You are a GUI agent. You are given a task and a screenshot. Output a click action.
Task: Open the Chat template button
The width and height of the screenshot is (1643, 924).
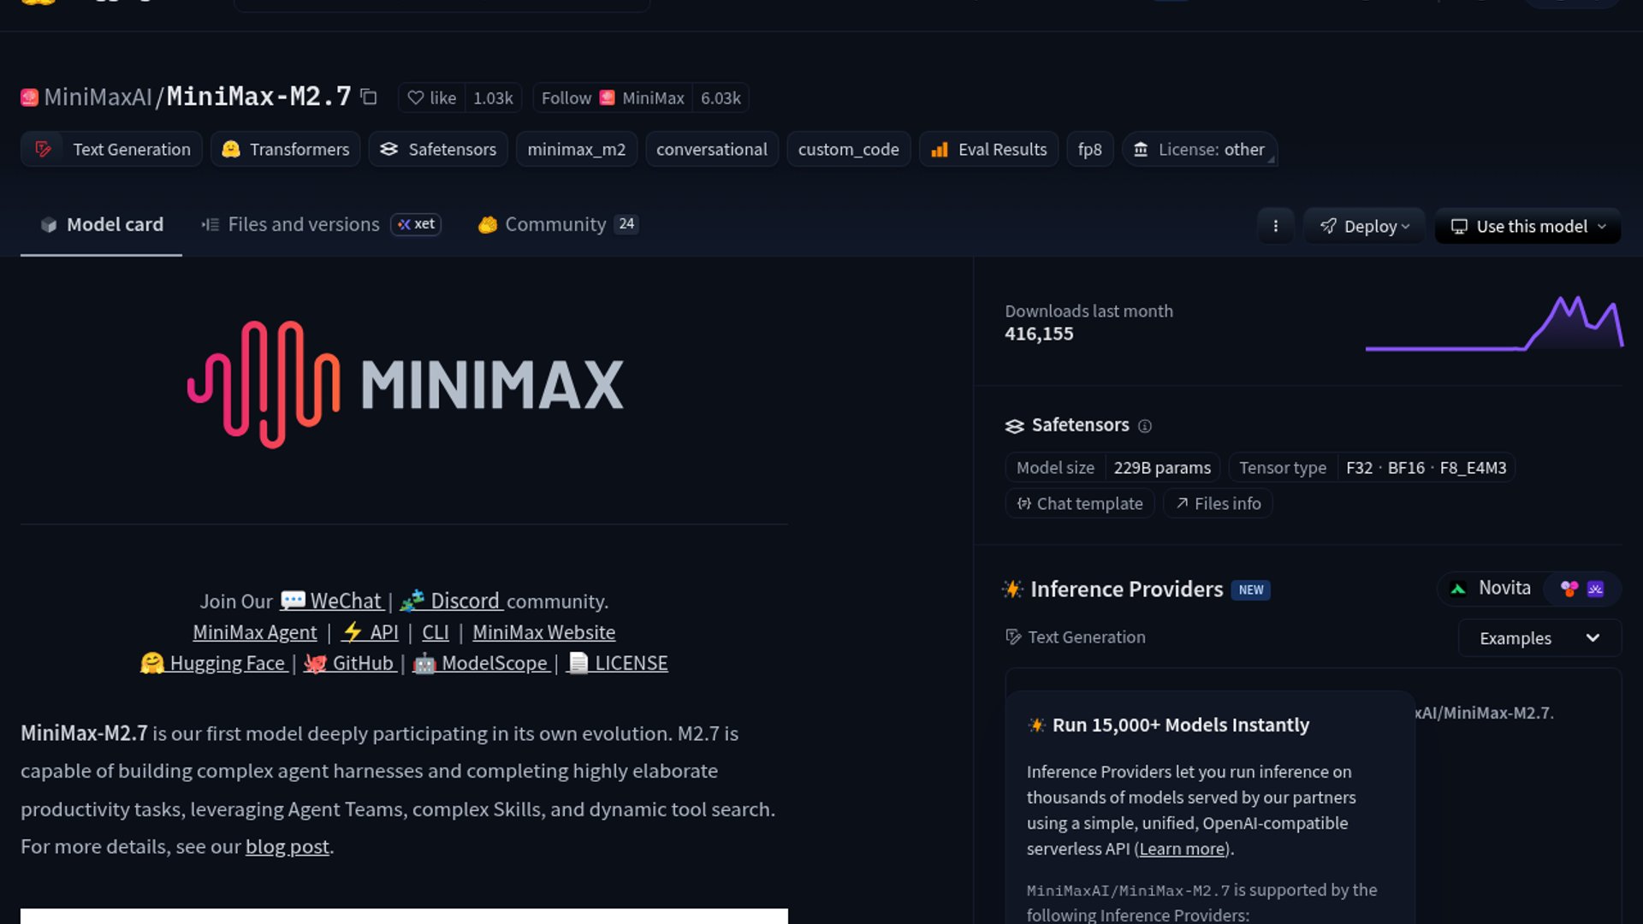pos(1080,504)
